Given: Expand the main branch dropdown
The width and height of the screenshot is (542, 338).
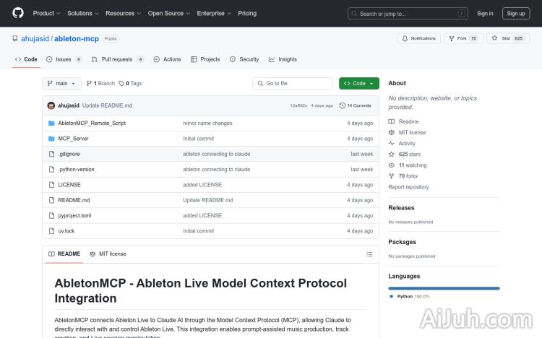Looking at the screenshot, I should point(63,83).
